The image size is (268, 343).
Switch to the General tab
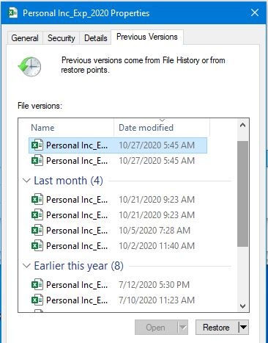click(x=25, y=38)
